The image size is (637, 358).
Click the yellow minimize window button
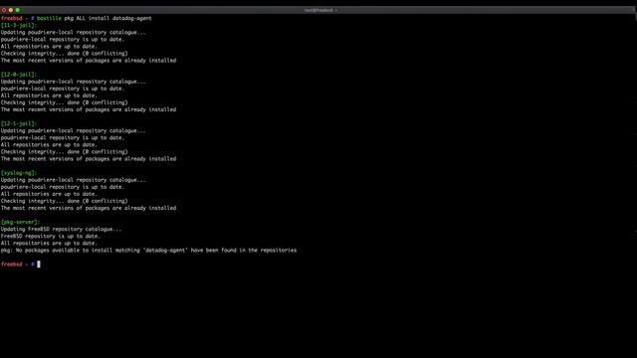(11, 10)
